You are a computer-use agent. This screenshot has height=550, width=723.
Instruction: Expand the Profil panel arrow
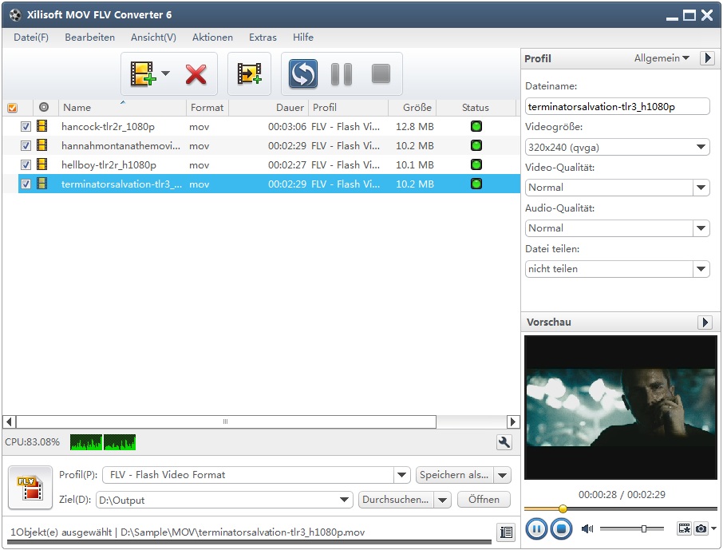[x=707, y=58]
